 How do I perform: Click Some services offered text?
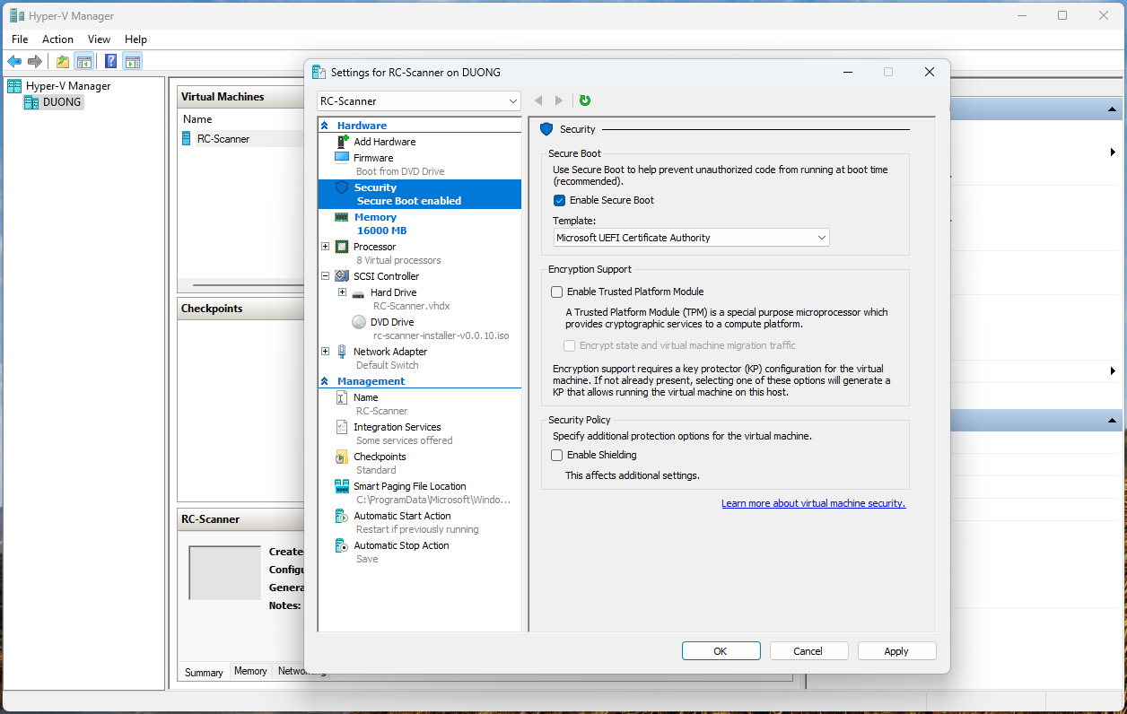coord(405,440)
